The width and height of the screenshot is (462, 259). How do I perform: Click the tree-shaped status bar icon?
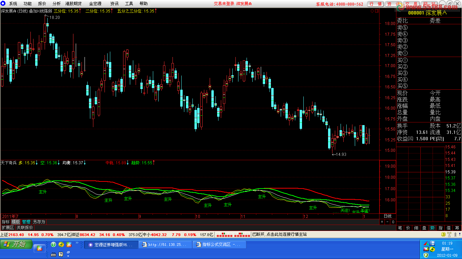point(455,234)
